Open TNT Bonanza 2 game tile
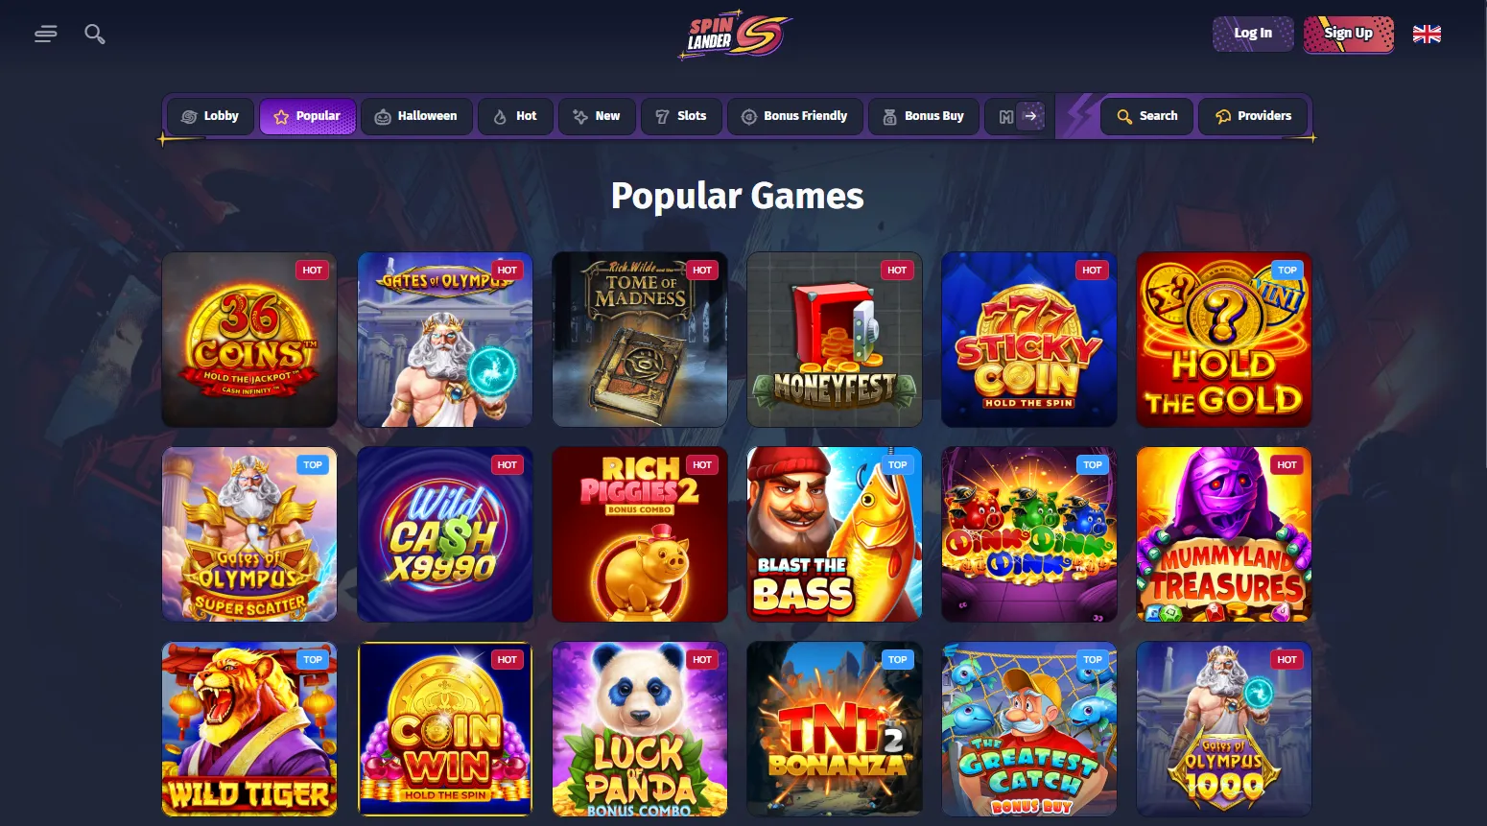The height and width of the screenshot is (826, 1487). (835, 729)
